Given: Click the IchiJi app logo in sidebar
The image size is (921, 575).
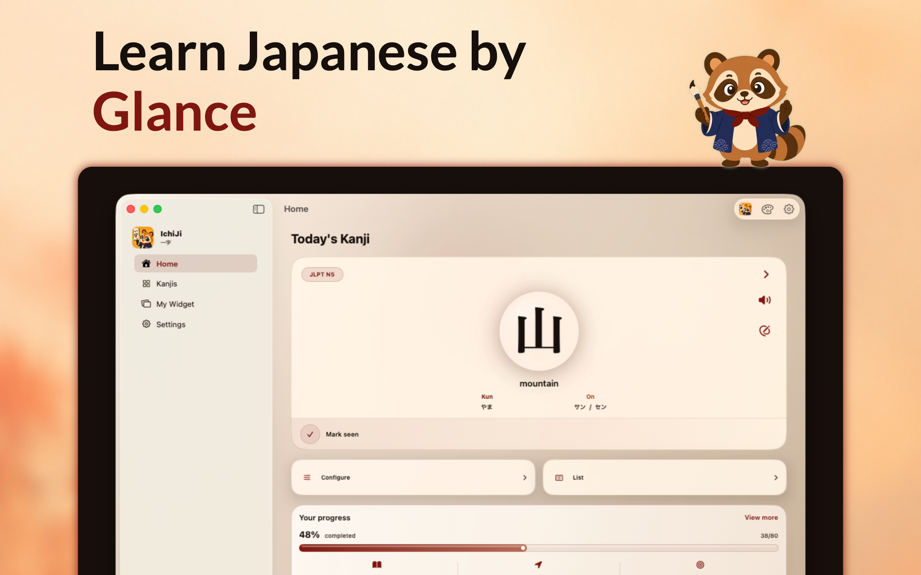Looking at the screenshot, I should (x=143, y=237).
